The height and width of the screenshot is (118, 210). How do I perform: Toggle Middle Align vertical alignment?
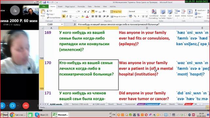pos(96,12)
